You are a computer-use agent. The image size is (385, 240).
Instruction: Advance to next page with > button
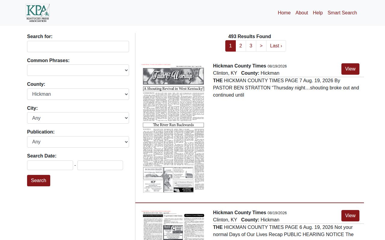pyautogui.click(x=261, y=46)
